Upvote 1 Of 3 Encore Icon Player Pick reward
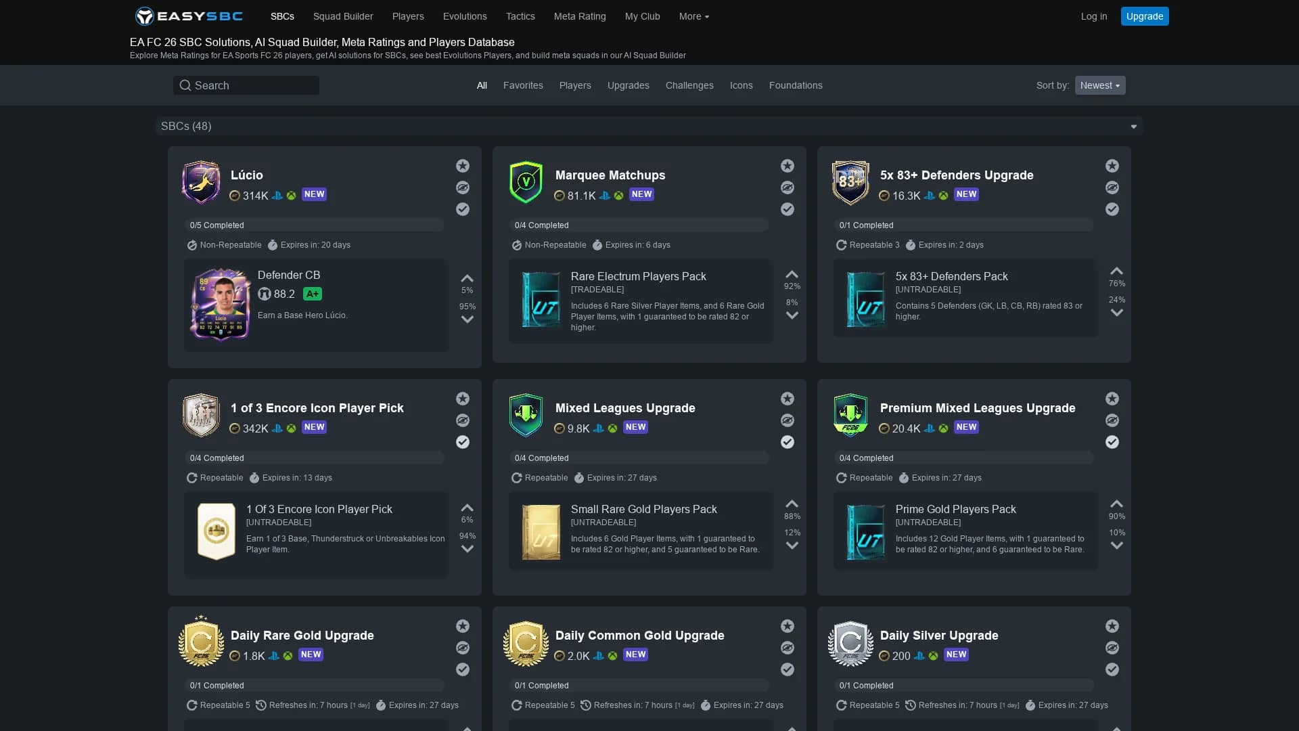Image resolution: width=1299 pixels, height=731 pixels. coord(467,508)
